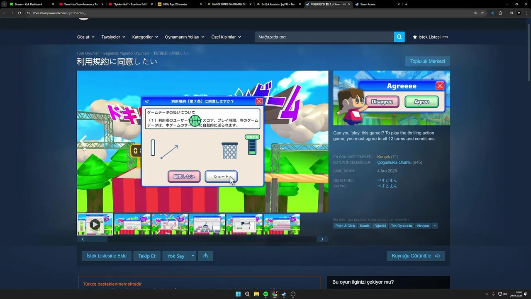Show hidden system tray icons

click(x=487, y=294)
